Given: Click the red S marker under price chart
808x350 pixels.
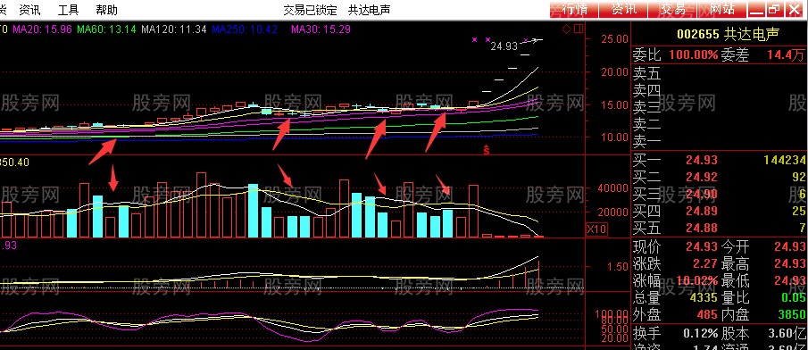Looking at the screenshot, I should [x=486, y=150].
